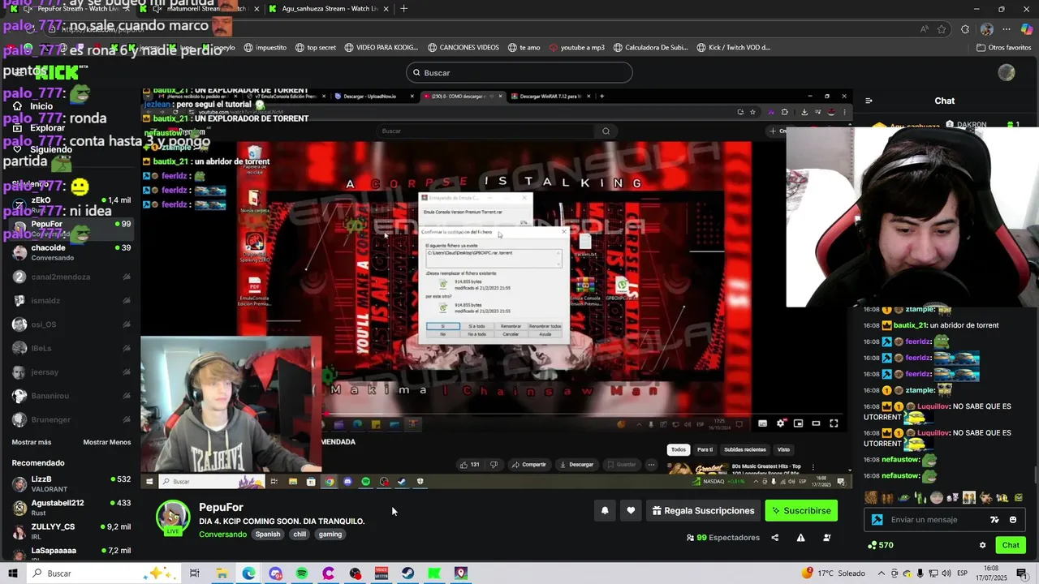Open the 'top secret' bookmark
1039x584 pixels.
pos(316,47)
